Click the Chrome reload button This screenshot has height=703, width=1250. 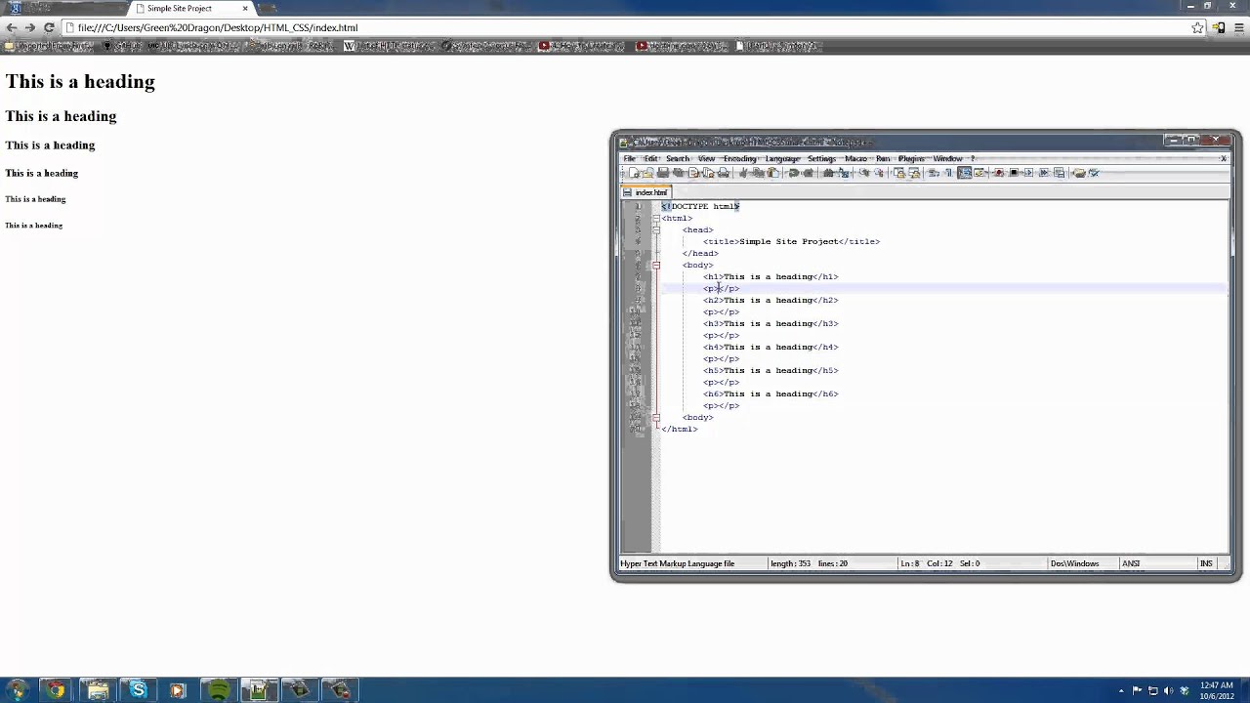[49, 27]
